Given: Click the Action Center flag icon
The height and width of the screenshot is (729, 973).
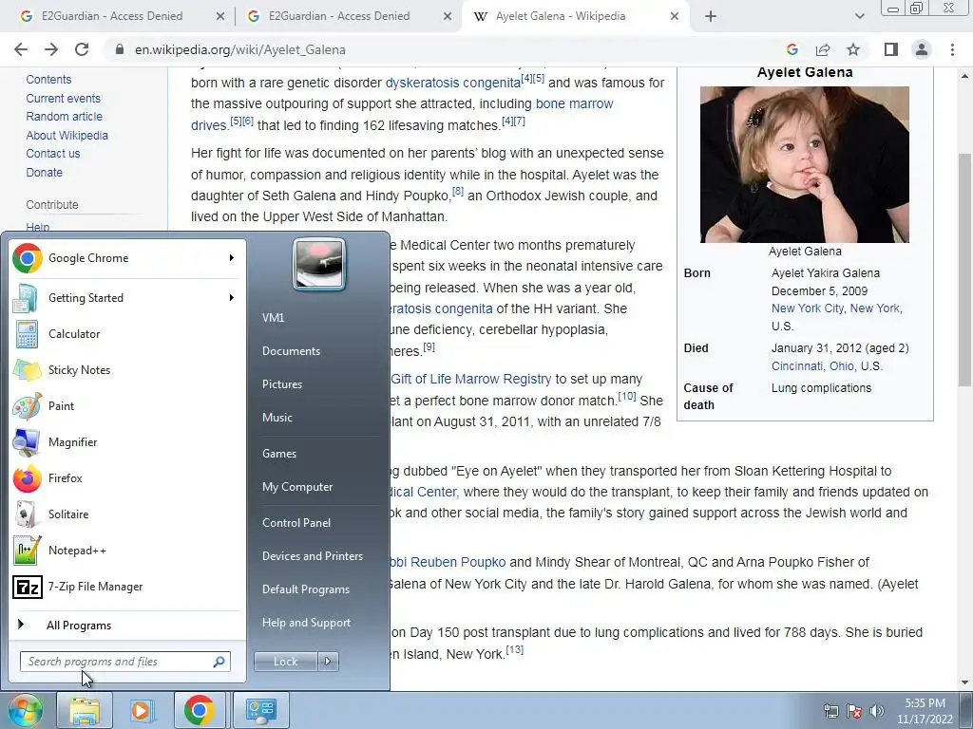Looking at the screenshot, I should click(854, 711).
